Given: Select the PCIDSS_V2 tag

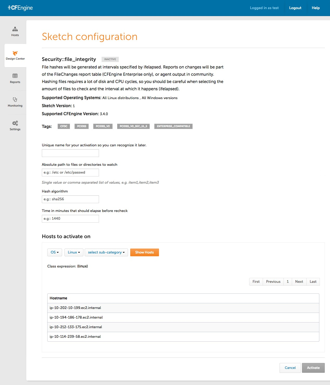Looking at the screenshot, I should pyautogui.click(x=103, y=126).
